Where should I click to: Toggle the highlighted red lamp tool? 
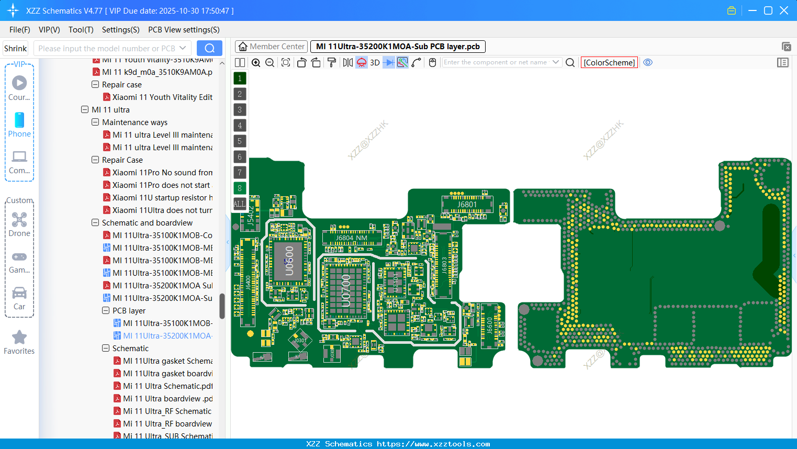(x=361, y=62)
